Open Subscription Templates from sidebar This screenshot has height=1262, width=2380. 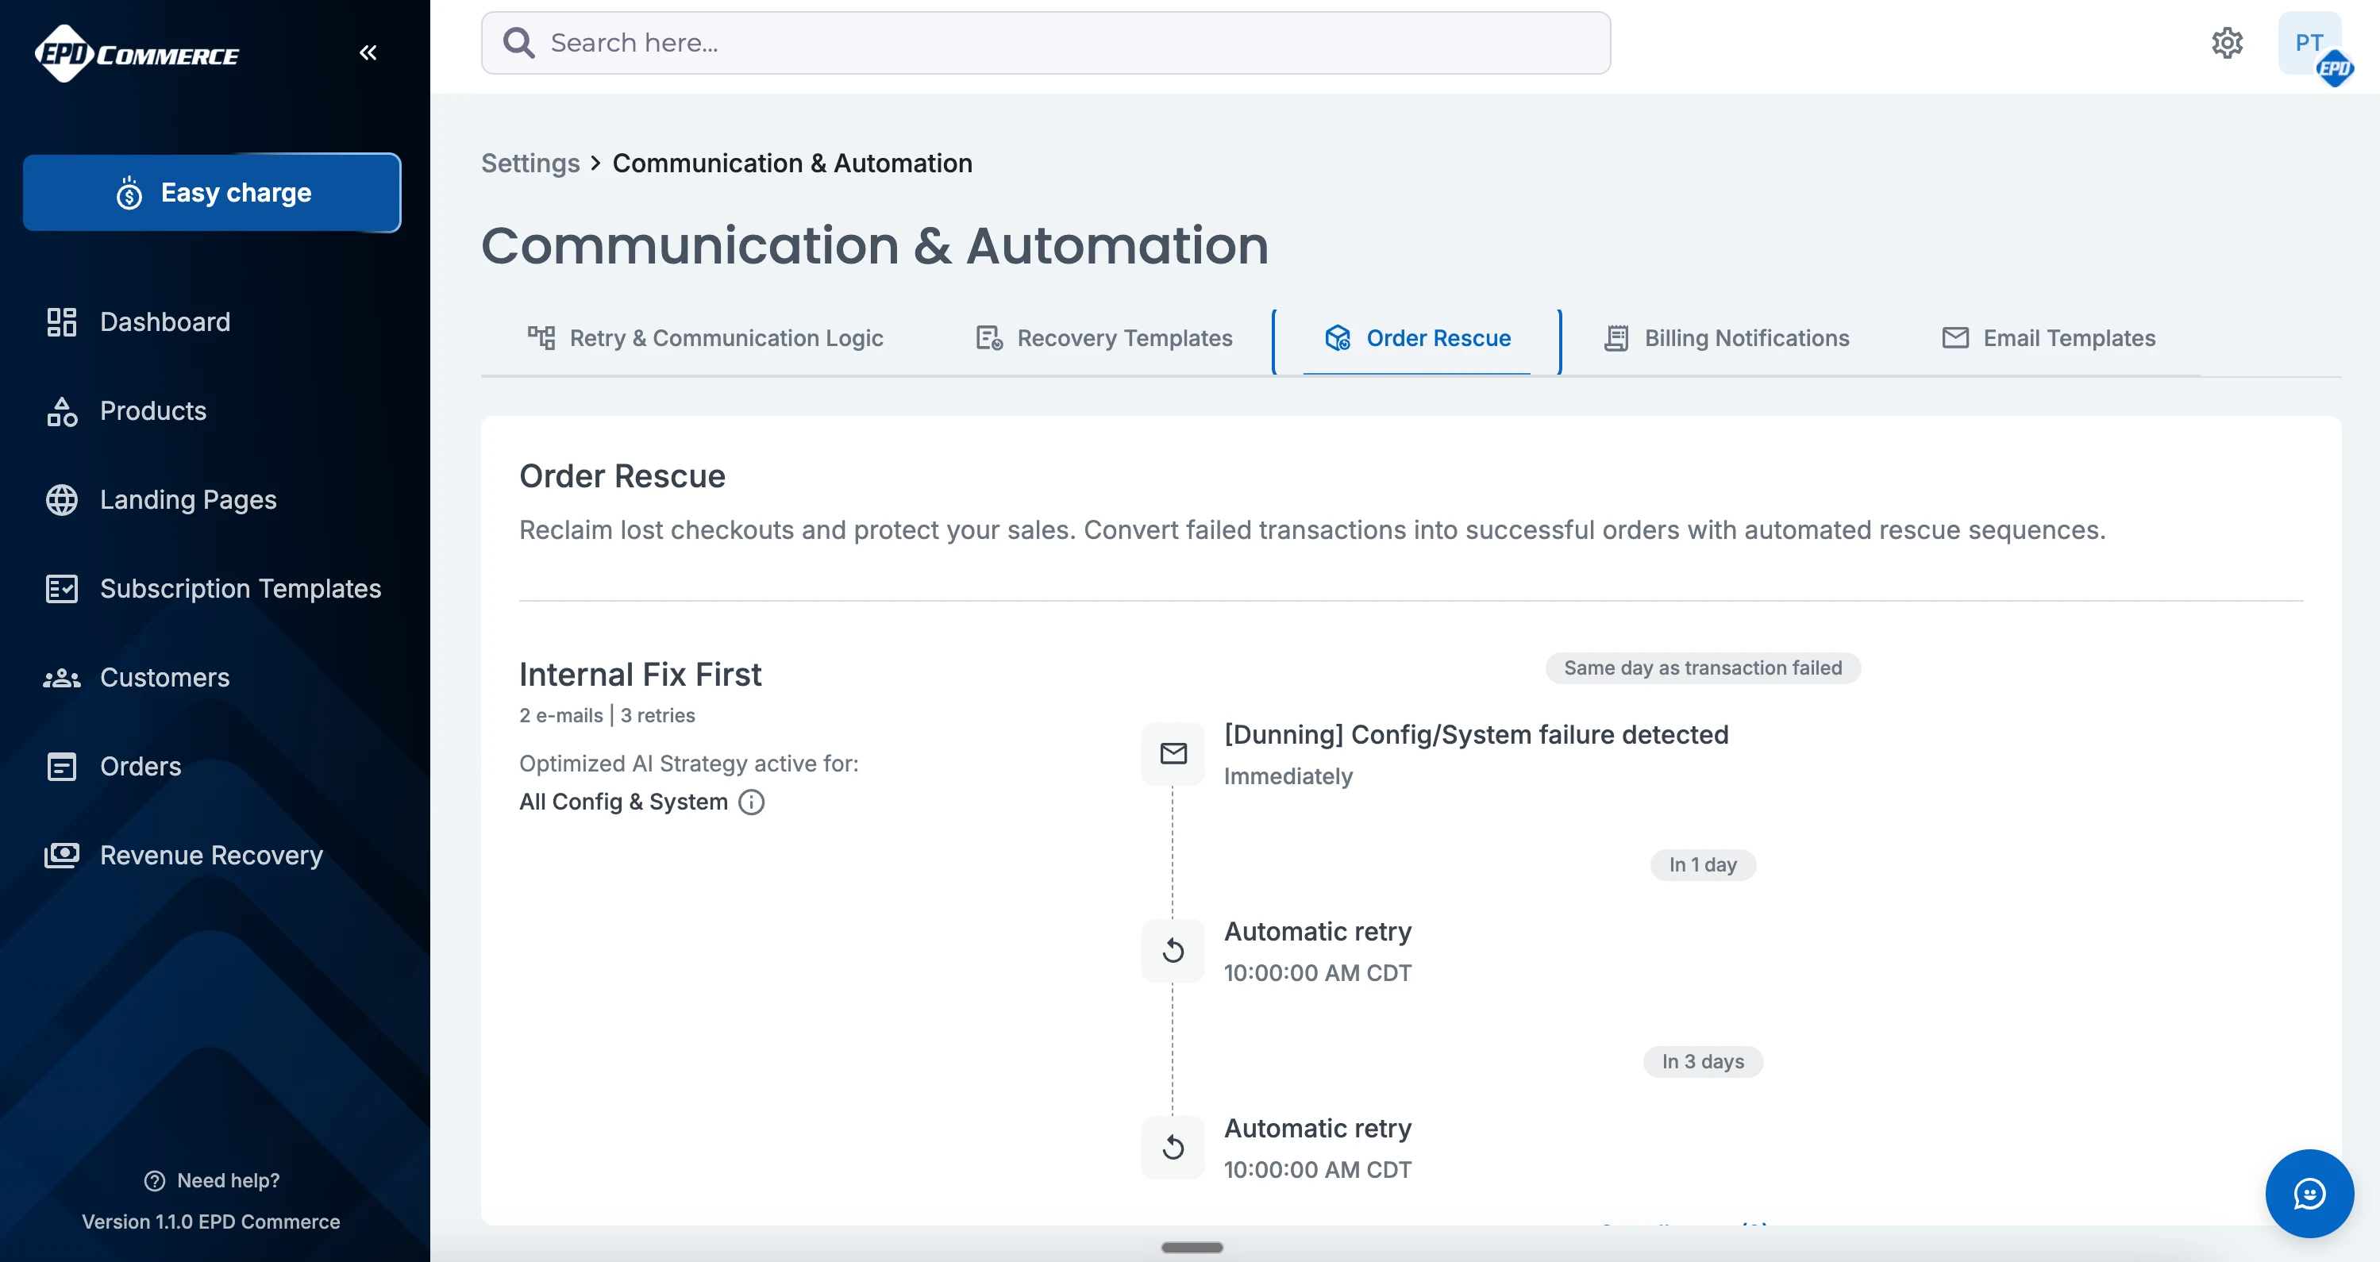213,588
